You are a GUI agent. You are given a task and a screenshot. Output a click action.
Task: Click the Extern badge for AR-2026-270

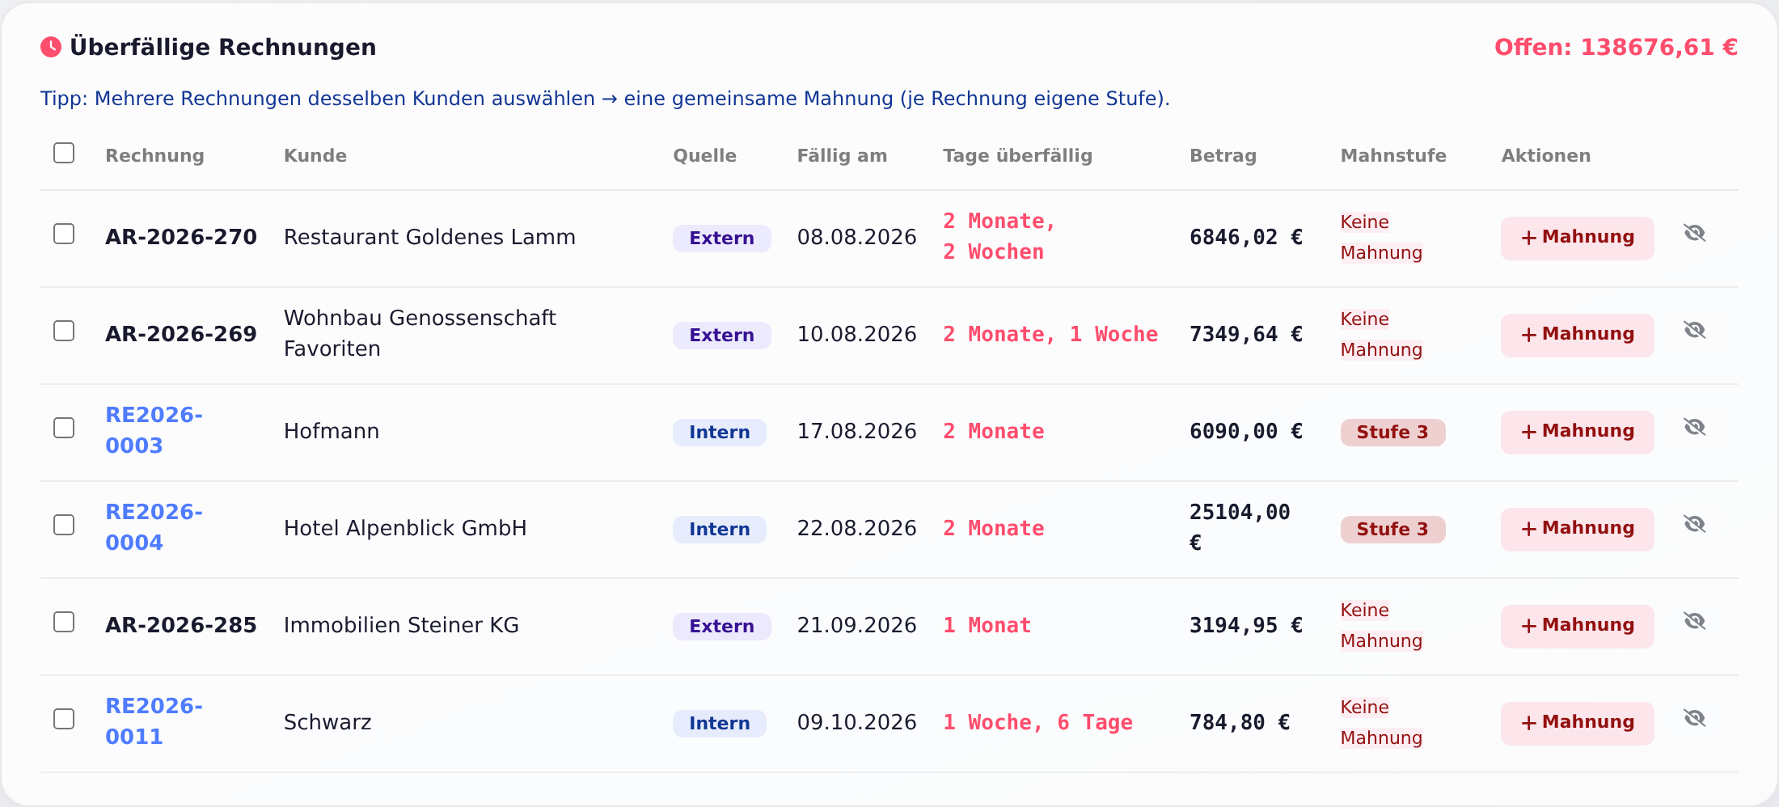point(721,239)
